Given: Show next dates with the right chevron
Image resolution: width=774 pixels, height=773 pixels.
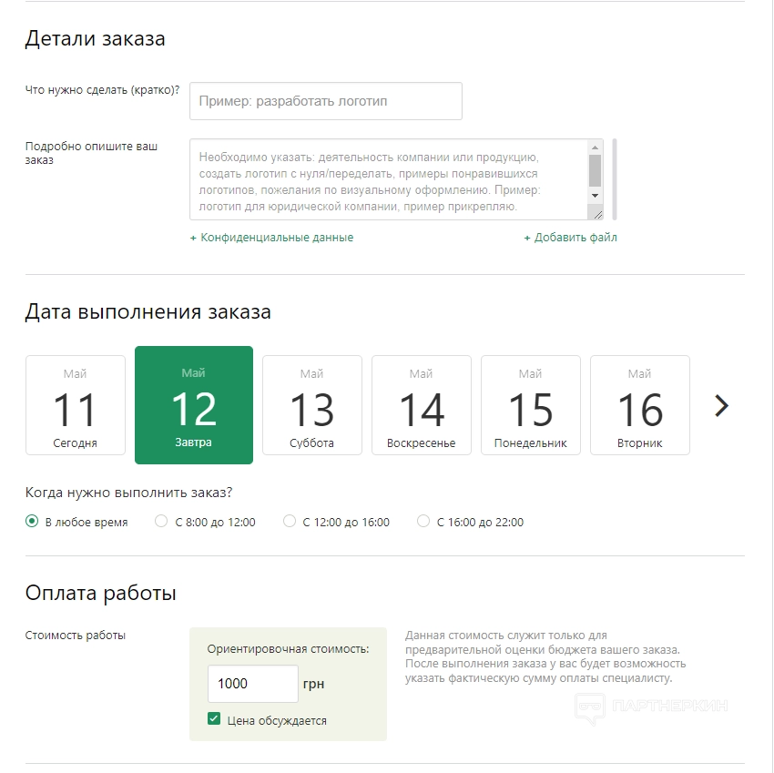Looking at the screenshot, I should 722,406.
